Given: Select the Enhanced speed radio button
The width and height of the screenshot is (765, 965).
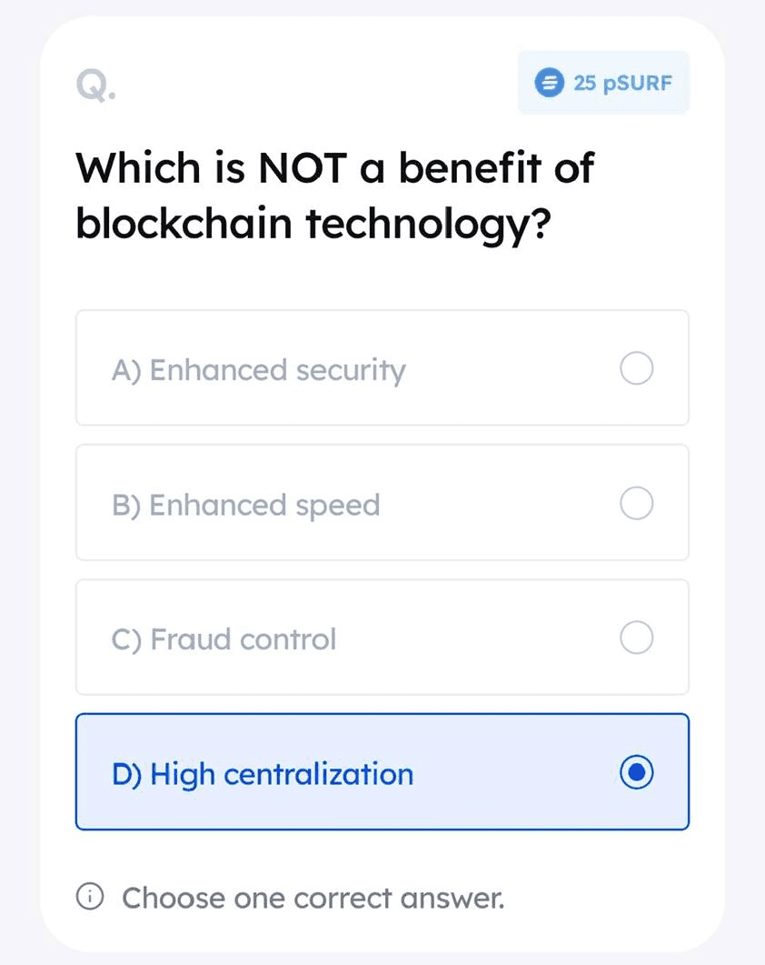Looking at the screenshot, I should click(637, 503).
